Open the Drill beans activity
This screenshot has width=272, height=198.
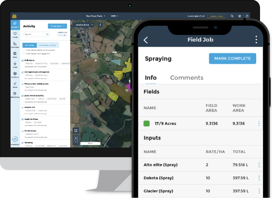tap(45, 63)
